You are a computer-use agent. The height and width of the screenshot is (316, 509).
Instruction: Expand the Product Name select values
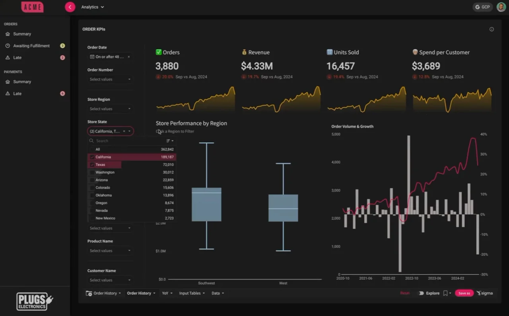pos(110,251)
